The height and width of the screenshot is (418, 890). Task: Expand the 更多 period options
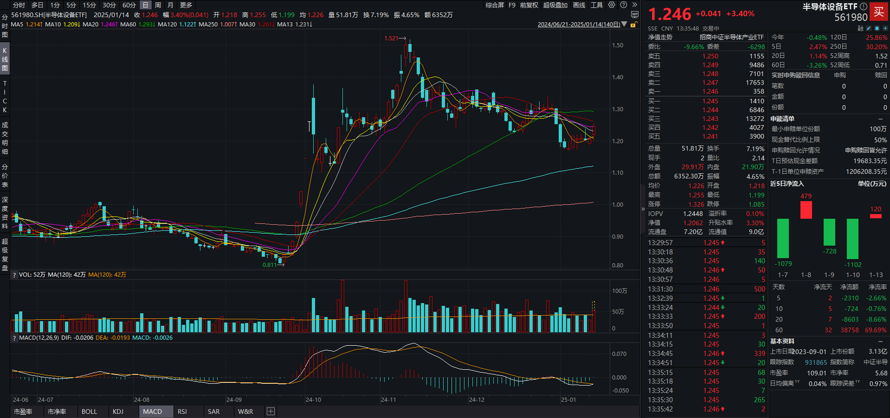[x=186, y=5]
